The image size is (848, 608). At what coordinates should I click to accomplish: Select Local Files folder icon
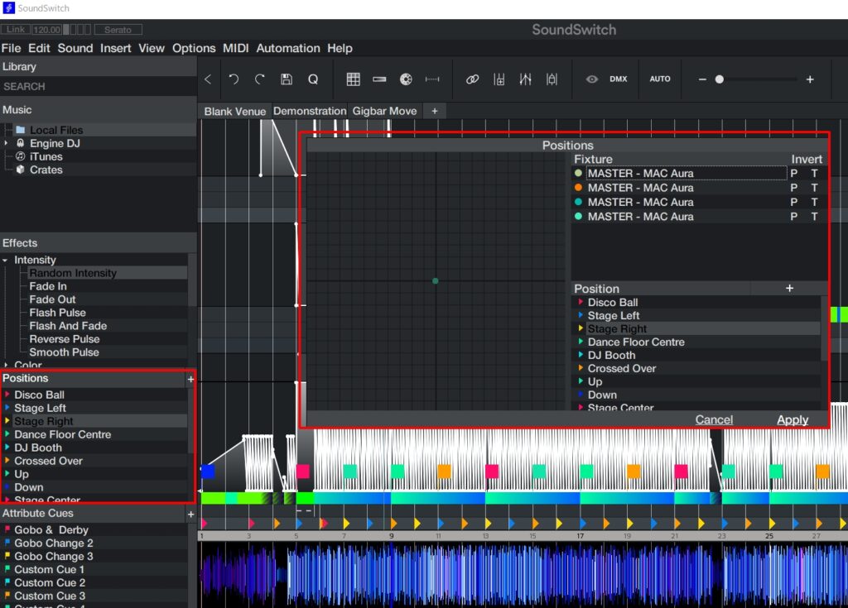(x=21, y=130)
